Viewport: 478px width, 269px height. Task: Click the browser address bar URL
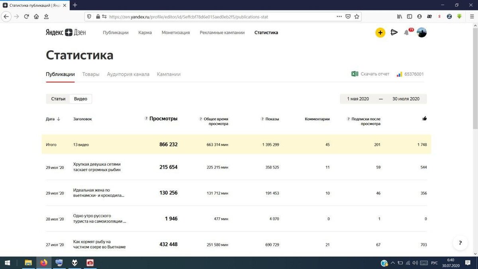click(x=188, y=17)
